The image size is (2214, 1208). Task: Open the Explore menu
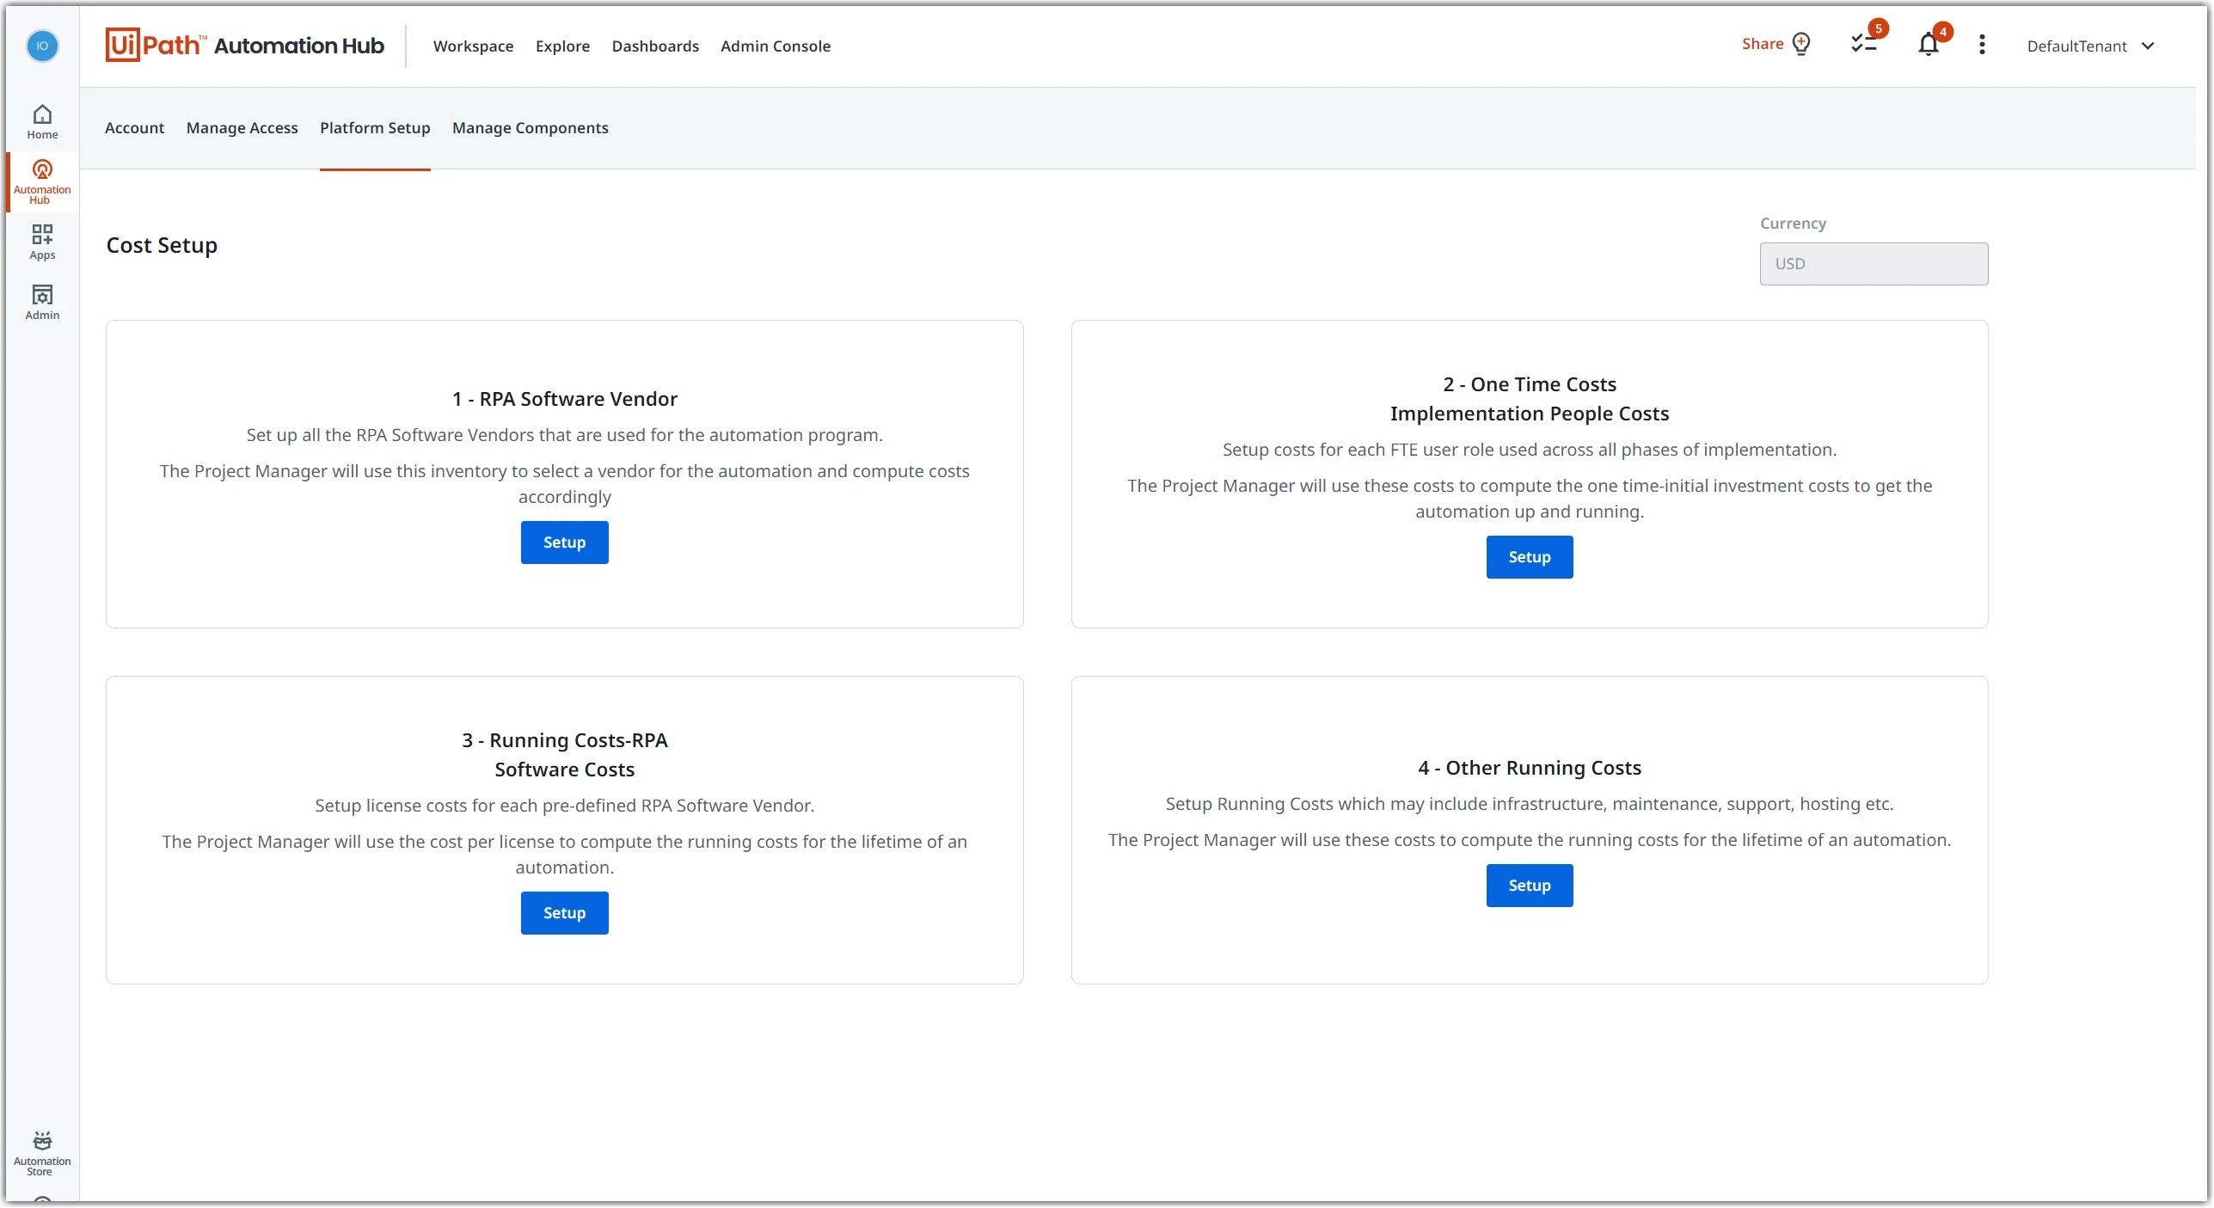[x=562, y=46]
